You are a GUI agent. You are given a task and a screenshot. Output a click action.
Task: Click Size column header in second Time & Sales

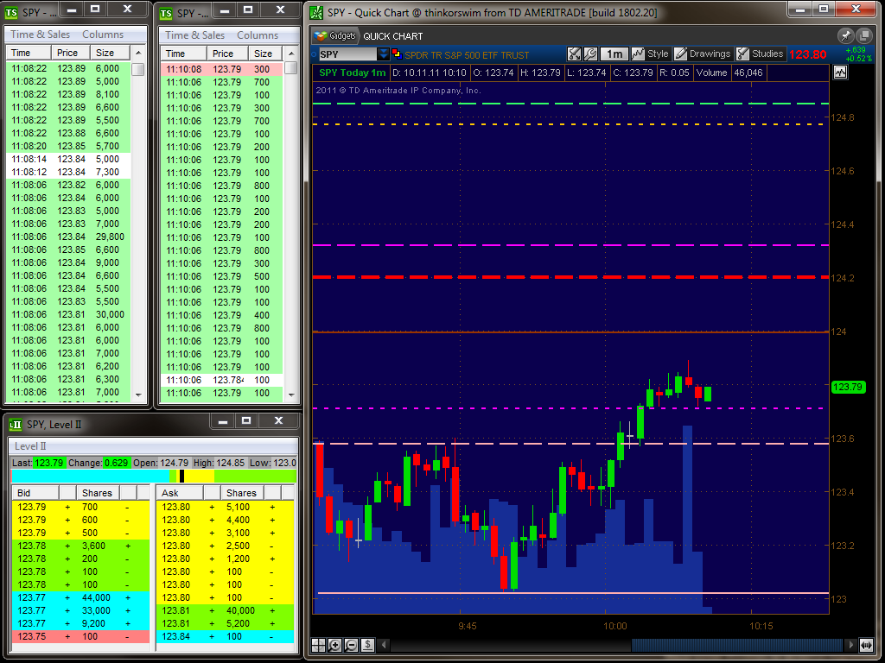click(265, 54)
